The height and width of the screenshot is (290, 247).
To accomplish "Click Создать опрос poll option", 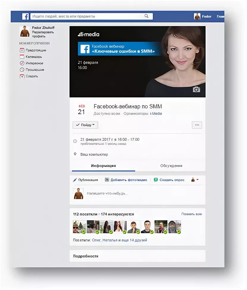I will [x=169, y=180].
